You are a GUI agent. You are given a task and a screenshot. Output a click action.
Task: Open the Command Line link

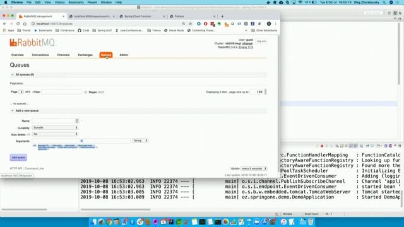pos(34,168)
